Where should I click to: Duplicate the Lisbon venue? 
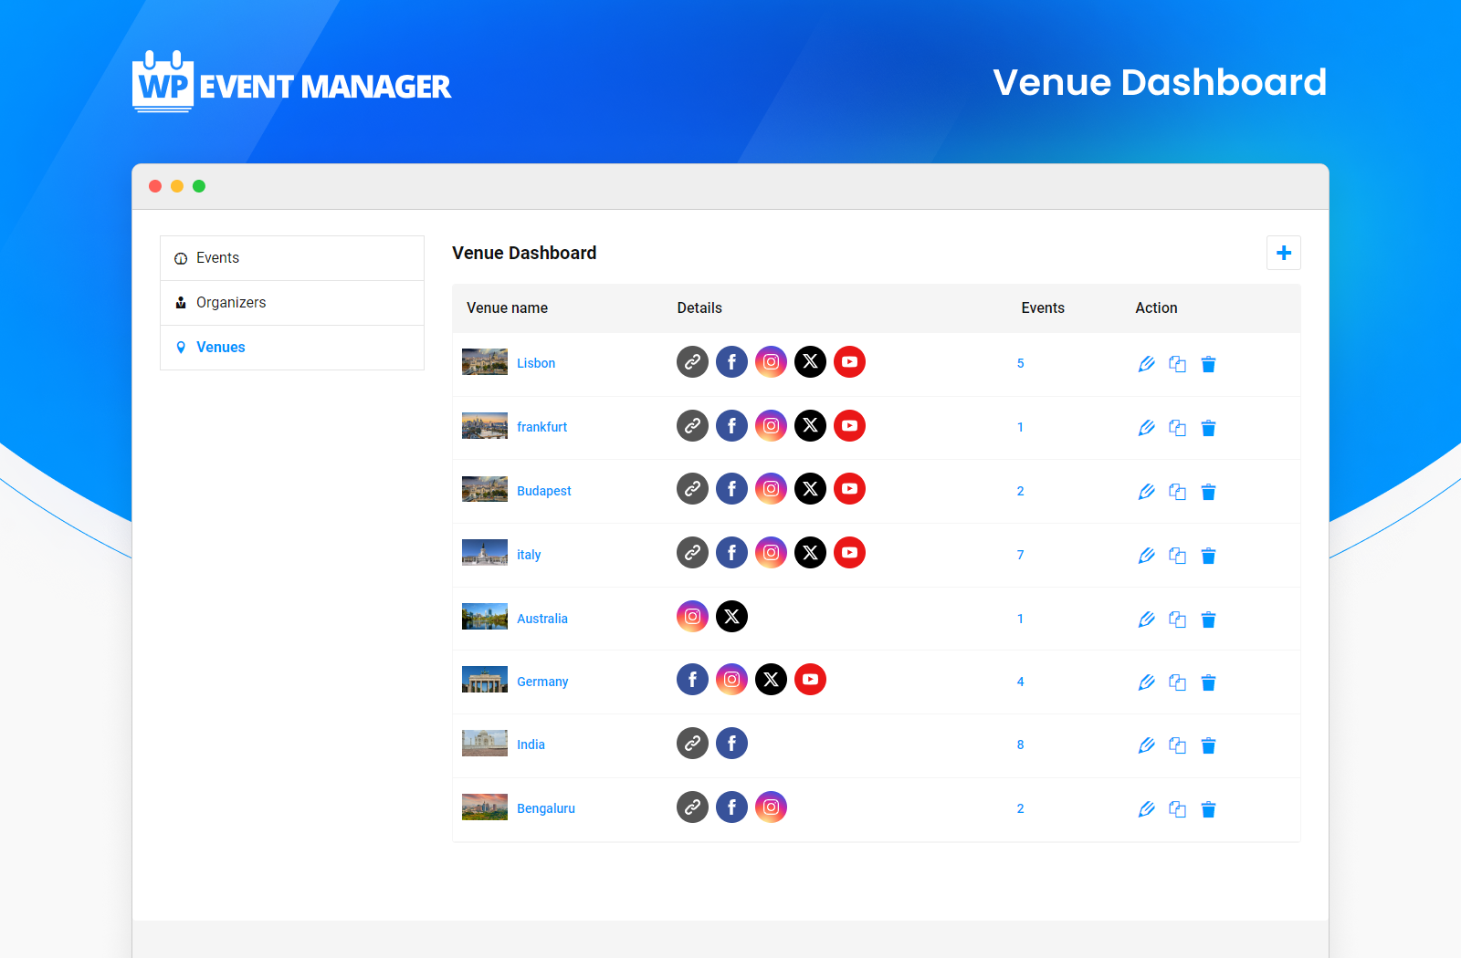[x=1178, y=364]
